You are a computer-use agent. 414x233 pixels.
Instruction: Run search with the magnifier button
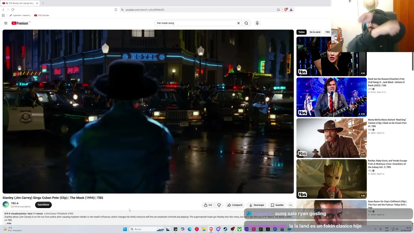(246, 23)
